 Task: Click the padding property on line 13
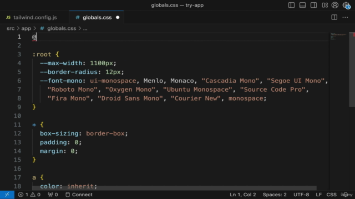(x=53, y=143)
